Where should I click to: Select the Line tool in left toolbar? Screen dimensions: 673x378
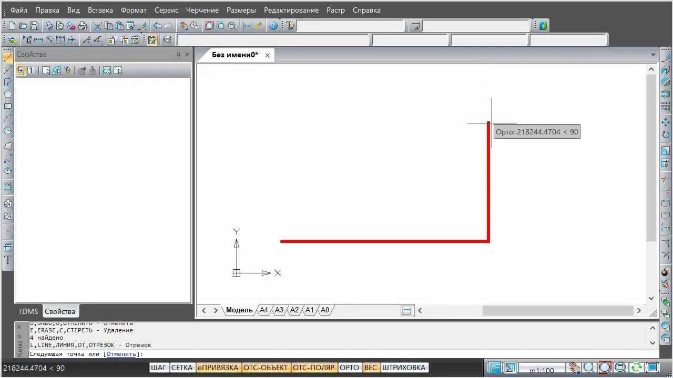8,58
